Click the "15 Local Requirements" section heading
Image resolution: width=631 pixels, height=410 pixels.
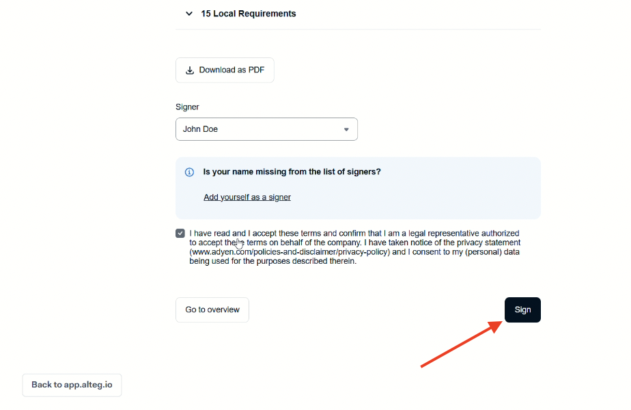[x=248, y=14]
